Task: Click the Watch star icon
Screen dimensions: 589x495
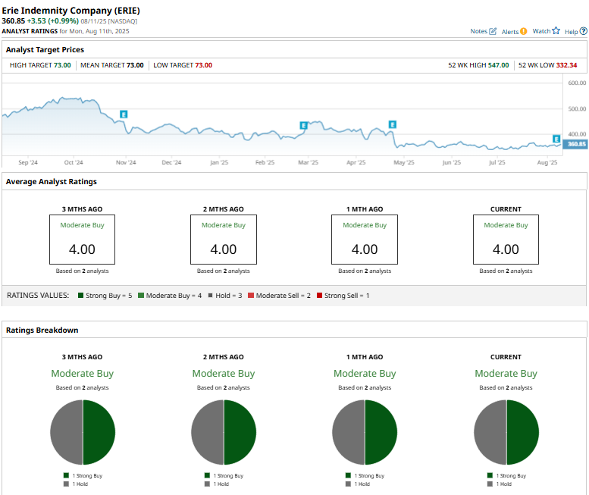Action: pyautogui.click(x=556, y=31)
